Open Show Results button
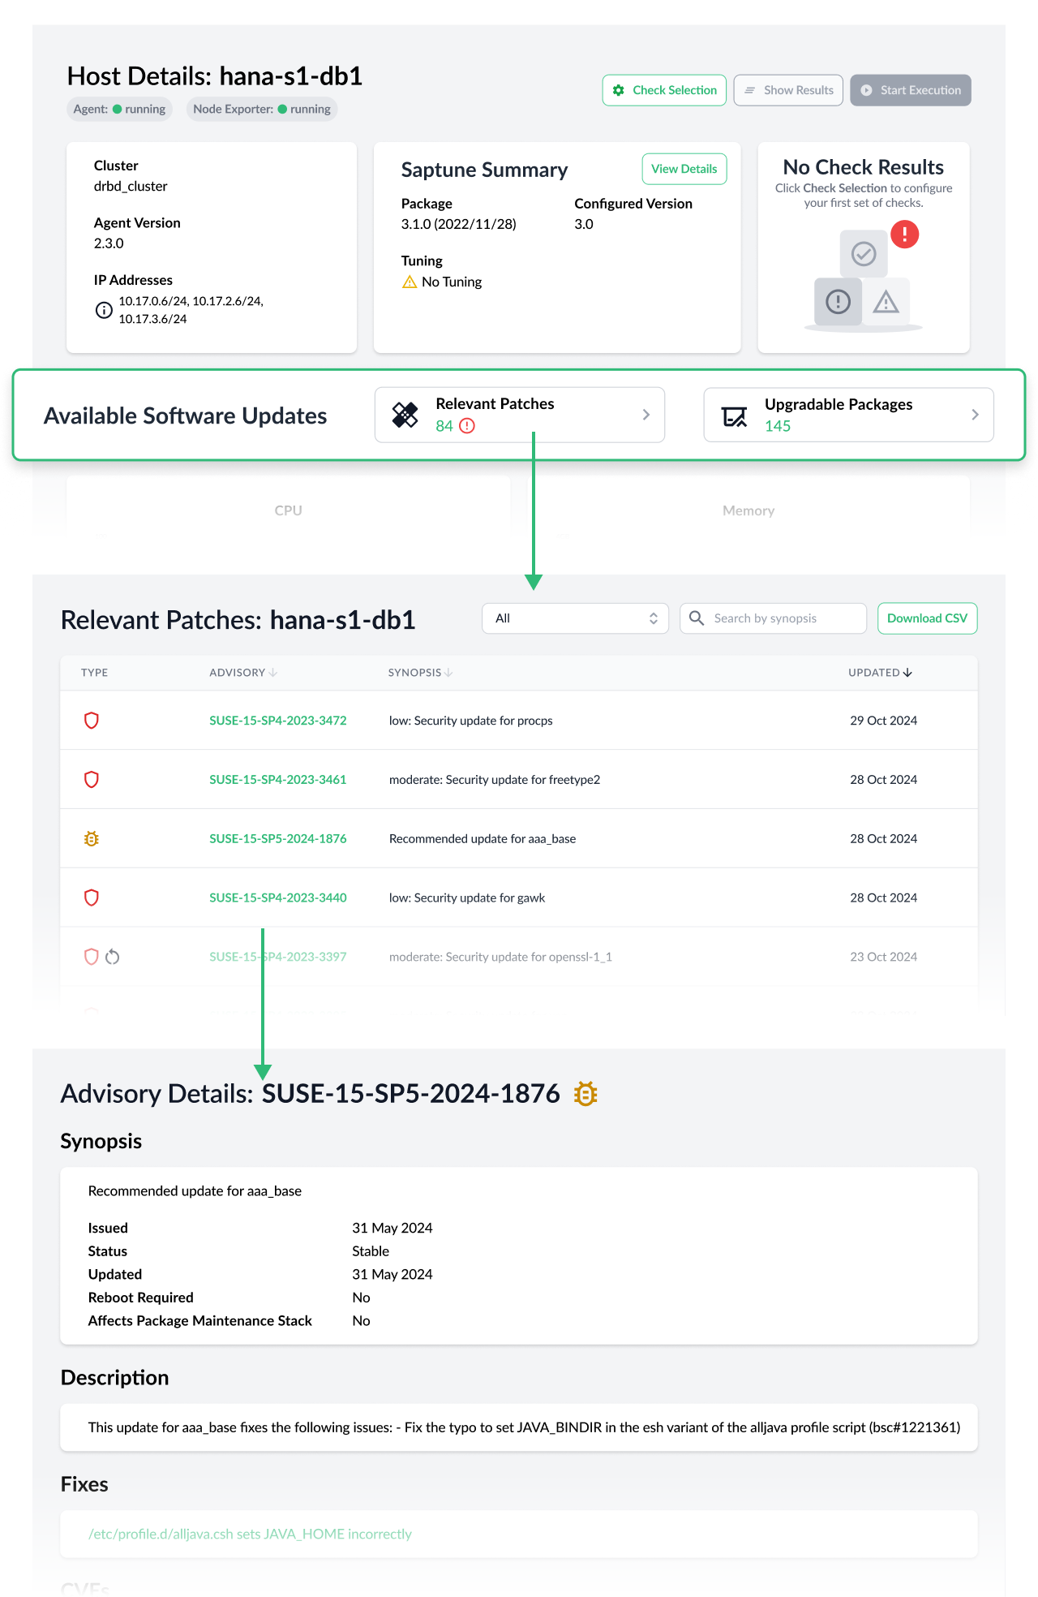Screen dimensions: 1038x1597 point(788,90)
